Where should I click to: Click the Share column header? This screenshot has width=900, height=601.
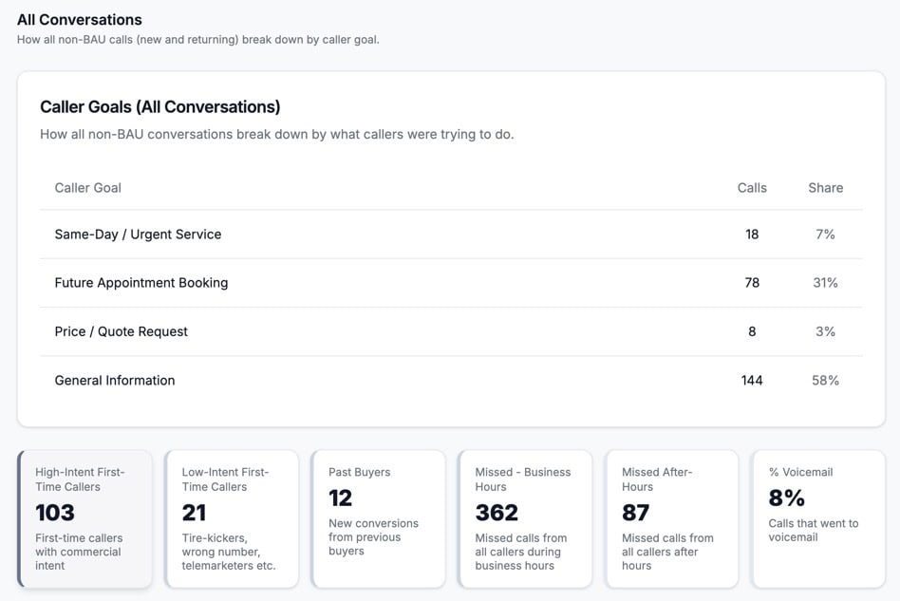click(x=825, y=188)
